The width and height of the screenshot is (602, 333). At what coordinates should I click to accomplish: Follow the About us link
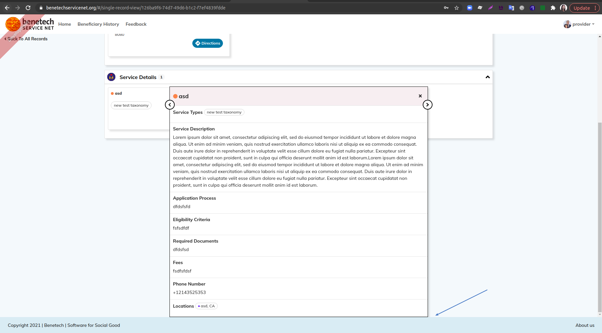click(585, 325)
